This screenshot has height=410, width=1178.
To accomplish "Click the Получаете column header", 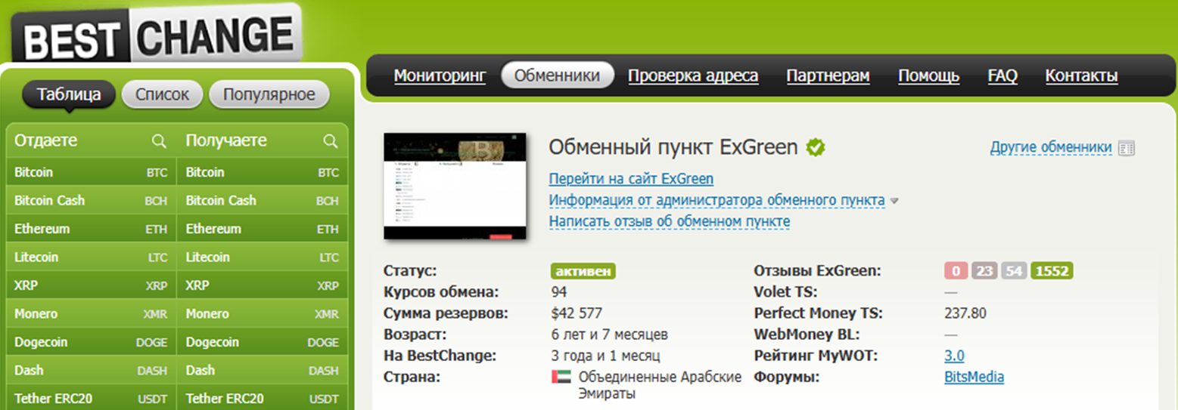I will (226, 140).
